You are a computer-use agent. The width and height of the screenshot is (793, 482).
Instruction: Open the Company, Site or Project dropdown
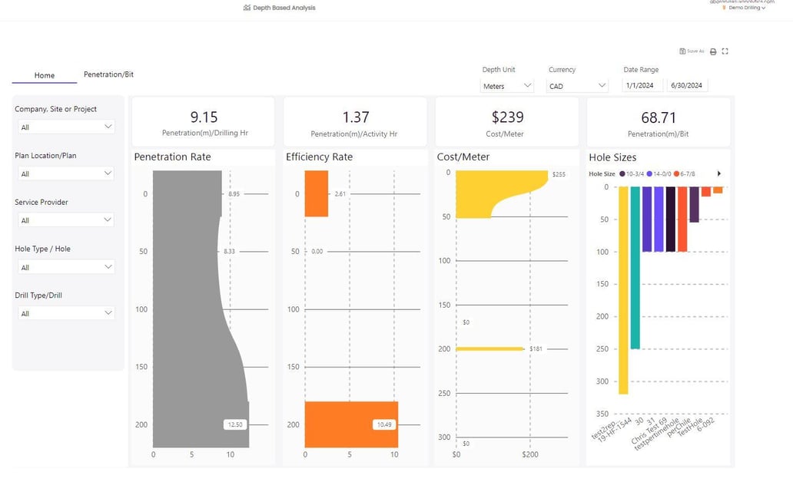[x=66, y=127]
